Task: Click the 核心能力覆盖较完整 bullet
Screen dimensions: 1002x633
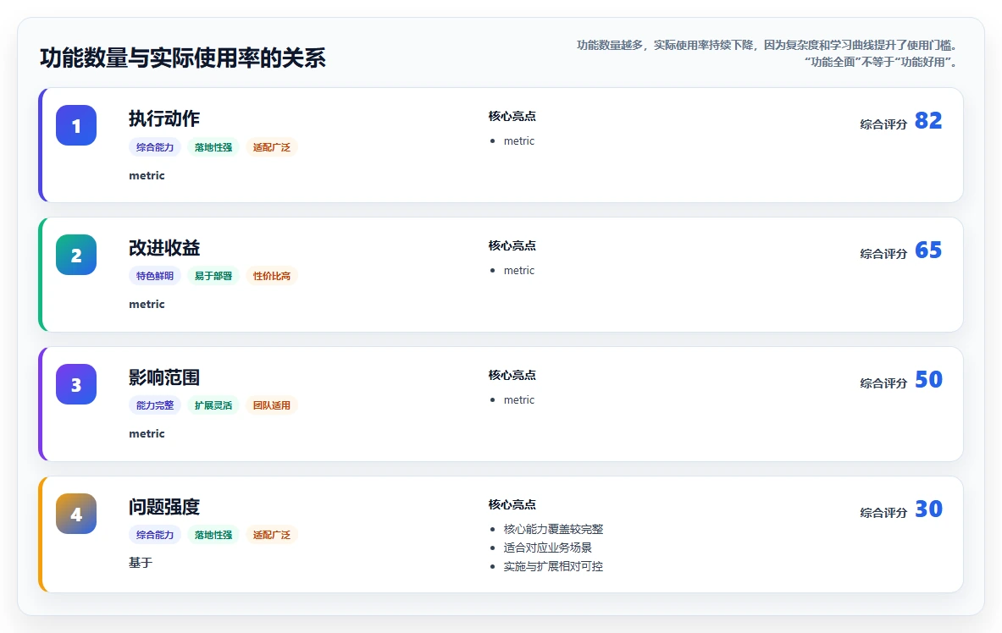Action: point(553,529)
